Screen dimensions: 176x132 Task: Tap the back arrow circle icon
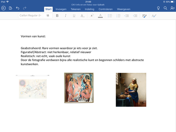(4, 8)
